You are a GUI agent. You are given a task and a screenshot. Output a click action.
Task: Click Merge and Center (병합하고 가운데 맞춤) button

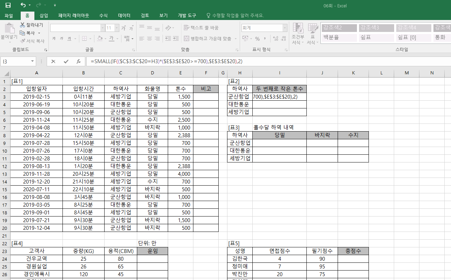[210, 39]
